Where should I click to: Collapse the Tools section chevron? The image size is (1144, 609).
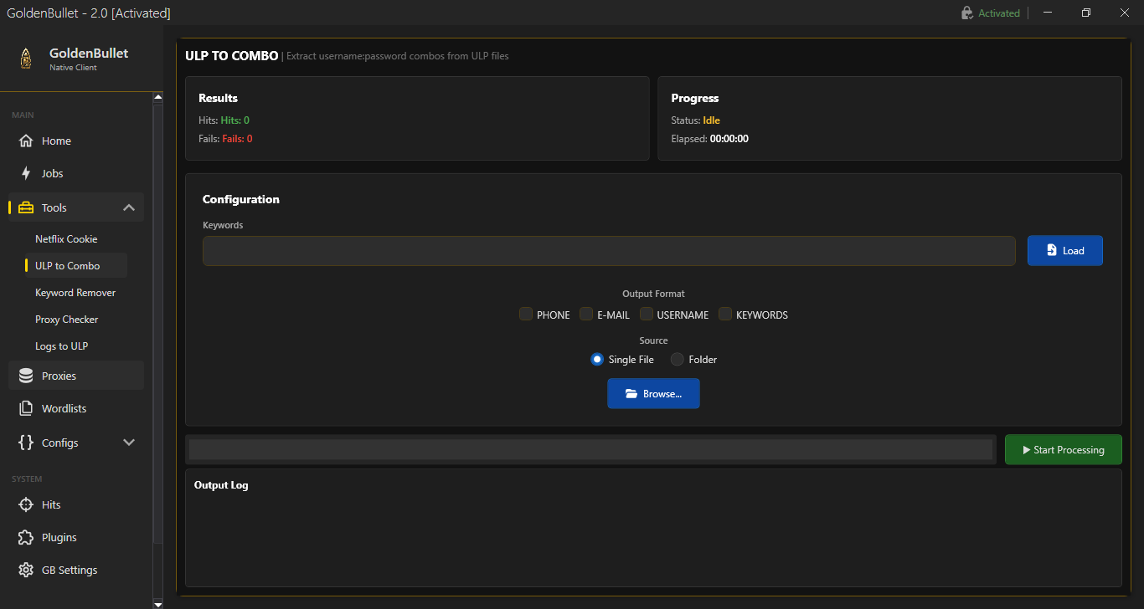(x=129, y=207)
